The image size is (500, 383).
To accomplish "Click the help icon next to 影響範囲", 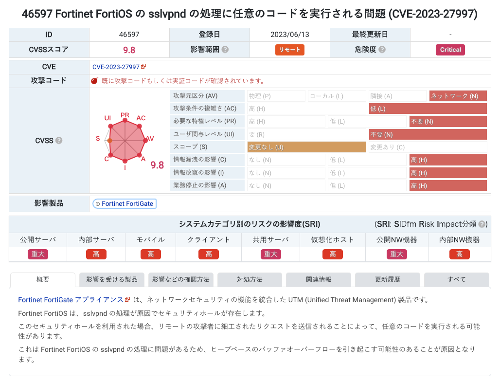I will [x=225, y=50].
